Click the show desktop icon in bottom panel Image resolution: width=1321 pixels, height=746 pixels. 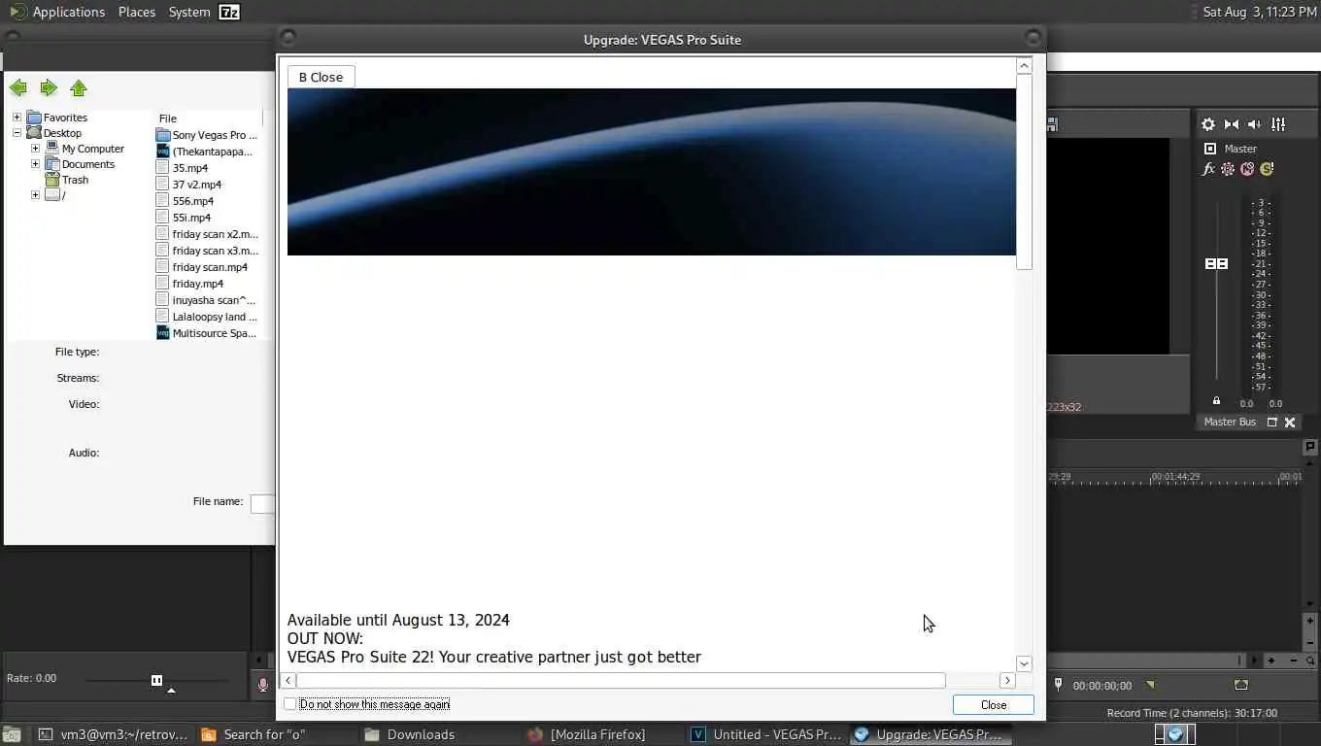[x=12, y=734]
